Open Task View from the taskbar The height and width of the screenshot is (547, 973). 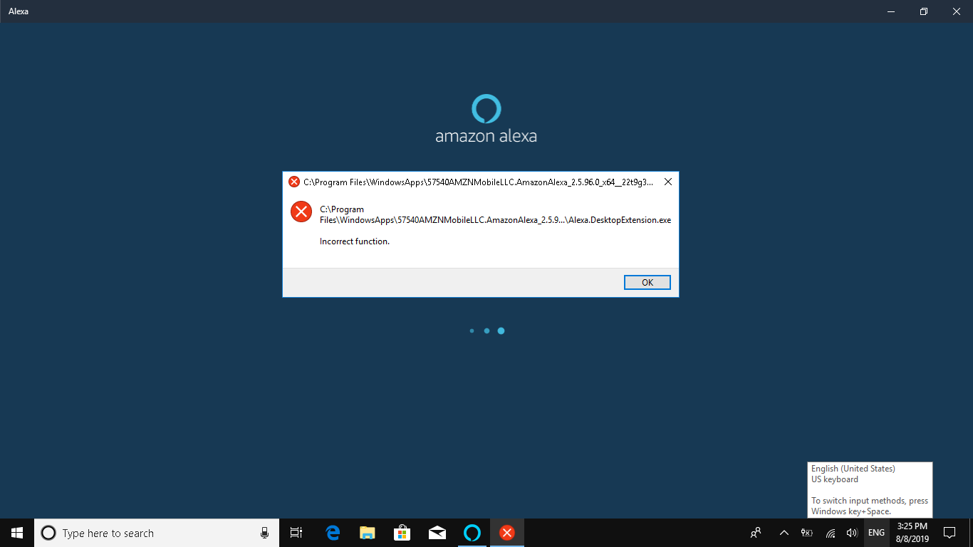click(x=296, y=533)
